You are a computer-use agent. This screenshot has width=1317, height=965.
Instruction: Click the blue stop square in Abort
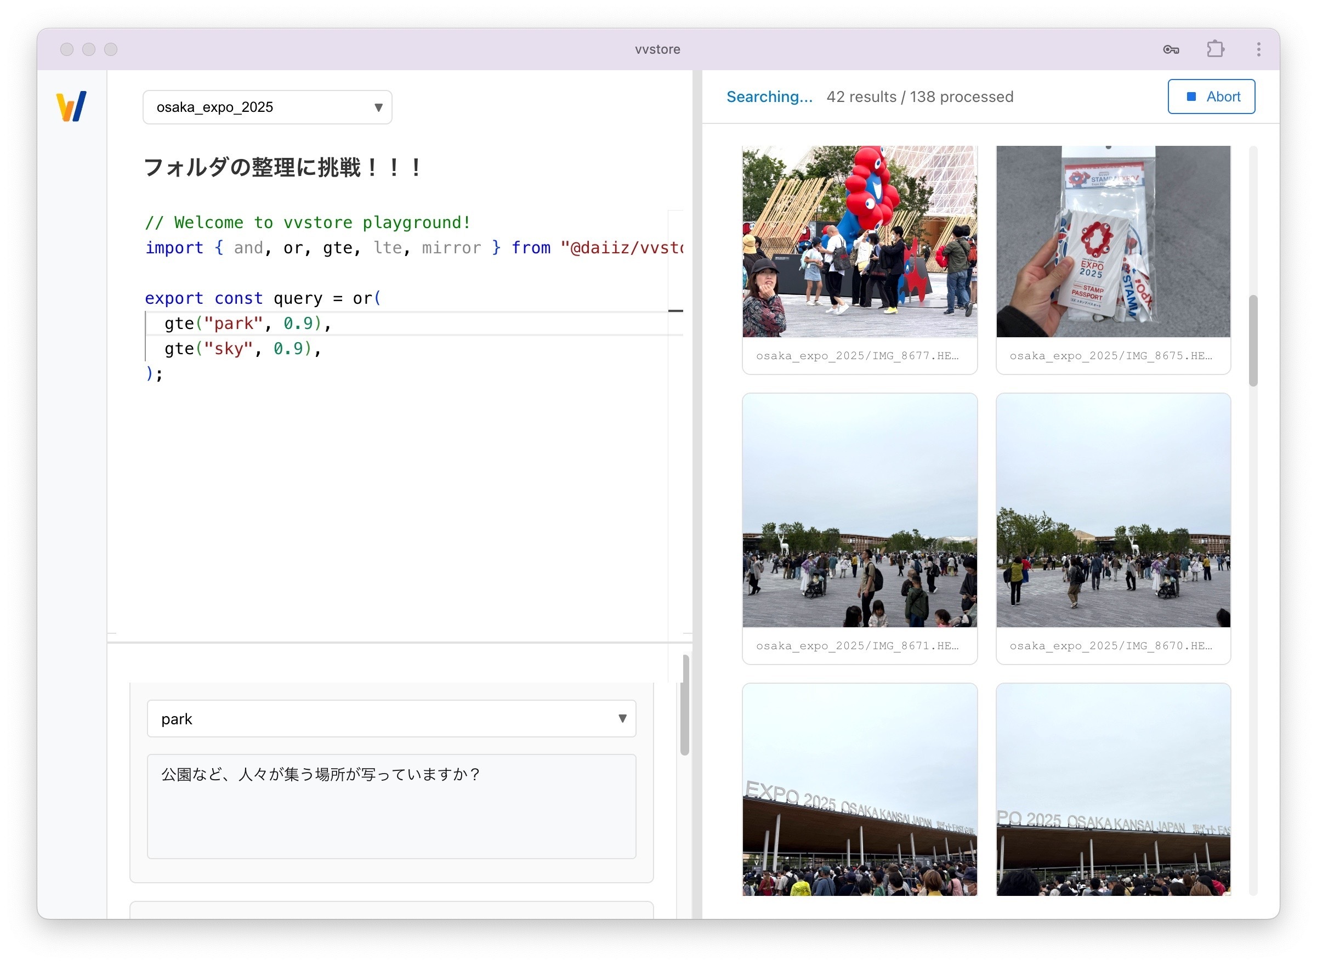coord(1191,96)
